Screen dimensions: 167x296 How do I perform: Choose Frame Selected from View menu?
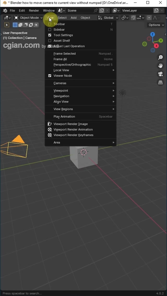coord(65,54)
